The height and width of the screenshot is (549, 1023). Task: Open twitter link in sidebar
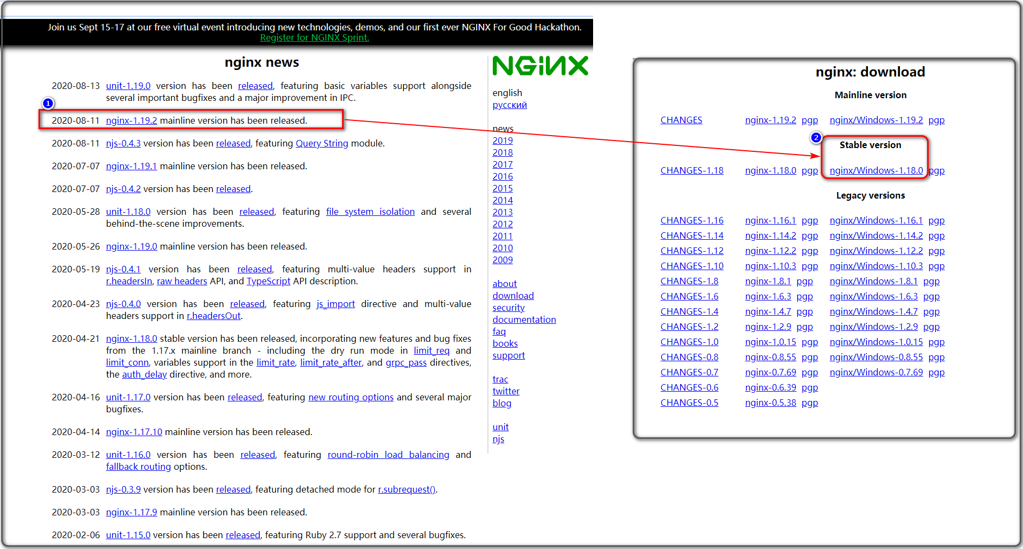tap(506, 391)
